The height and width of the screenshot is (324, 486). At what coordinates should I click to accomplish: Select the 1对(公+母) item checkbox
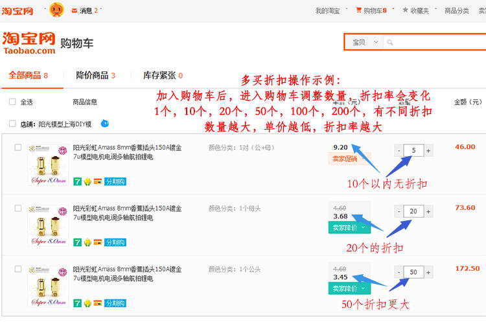pos(18,147)
